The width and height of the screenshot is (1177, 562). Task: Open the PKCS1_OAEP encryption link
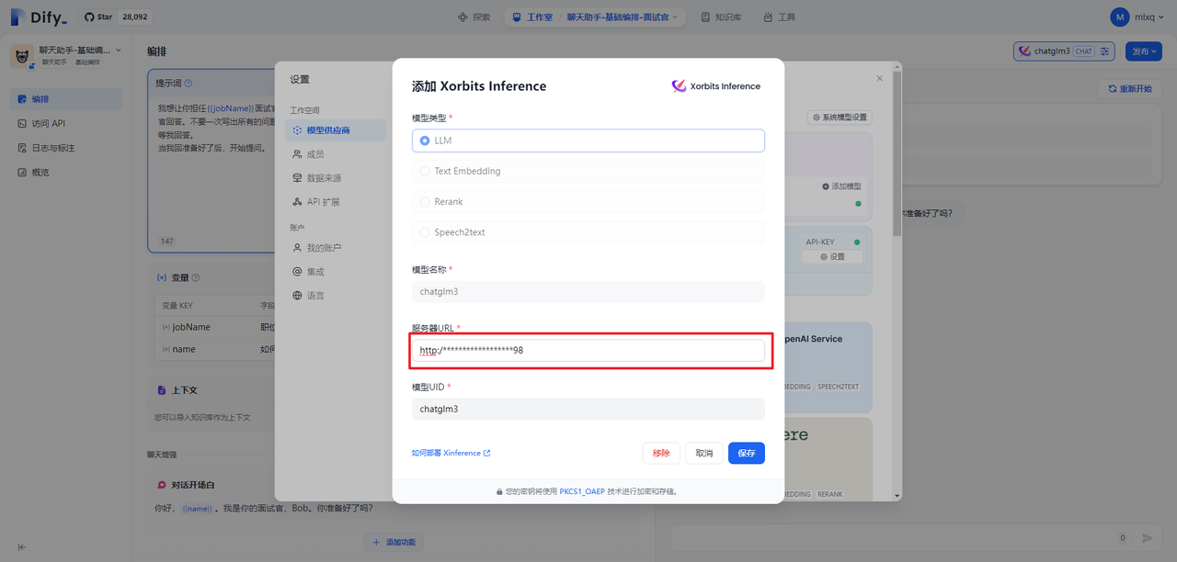coord(582,491)
